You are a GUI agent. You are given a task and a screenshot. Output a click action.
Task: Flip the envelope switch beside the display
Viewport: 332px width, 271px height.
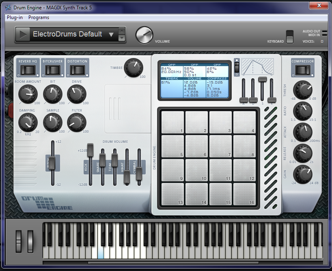click(x=237, y=67)
